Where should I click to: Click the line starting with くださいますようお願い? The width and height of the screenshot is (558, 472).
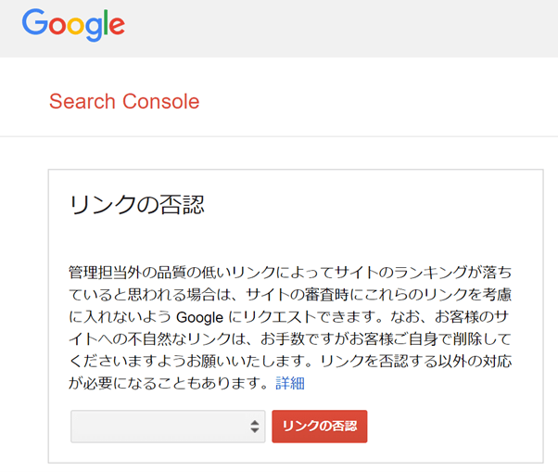[289, 361]
